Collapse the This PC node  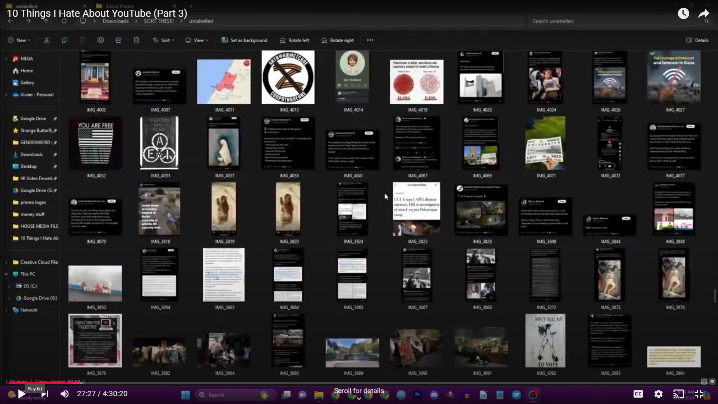tap(6, 274)
